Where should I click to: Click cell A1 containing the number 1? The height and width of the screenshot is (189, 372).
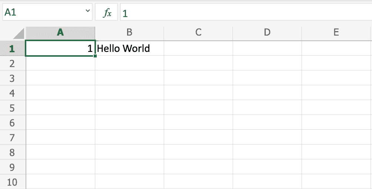[60, 49]
